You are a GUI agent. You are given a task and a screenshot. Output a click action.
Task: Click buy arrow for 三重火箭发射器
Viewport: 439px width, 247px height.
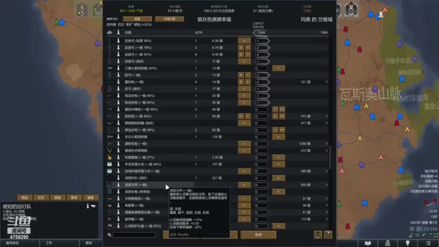(278, 68)
